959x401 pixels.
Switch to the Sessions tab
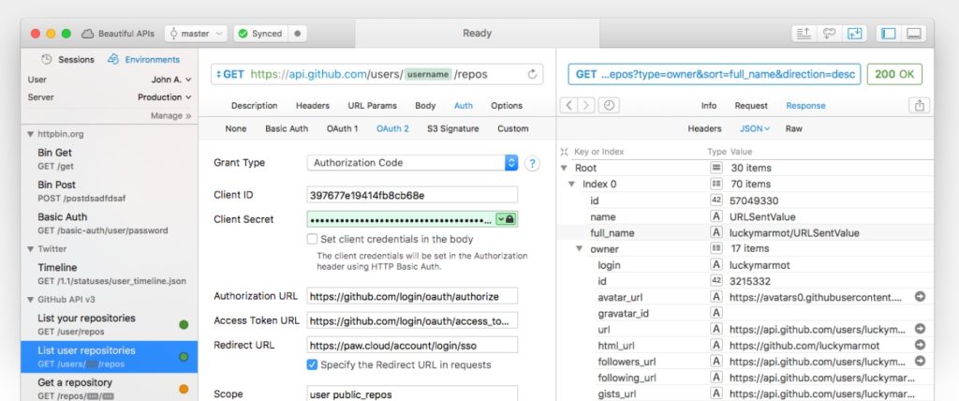pyautogui.click(x=67, y=60)
